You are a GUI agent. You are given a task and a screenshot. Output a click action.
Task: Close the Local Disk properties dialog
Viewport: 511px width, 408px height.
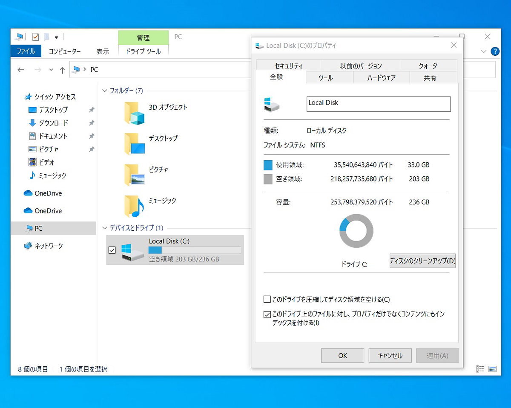point(454,45)
